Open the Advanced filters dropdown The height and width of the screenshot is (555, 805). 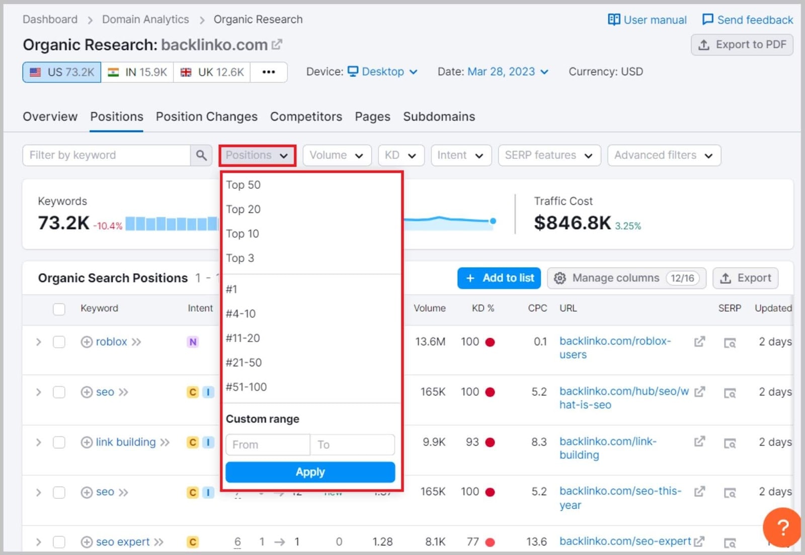(x=664, y=155)
